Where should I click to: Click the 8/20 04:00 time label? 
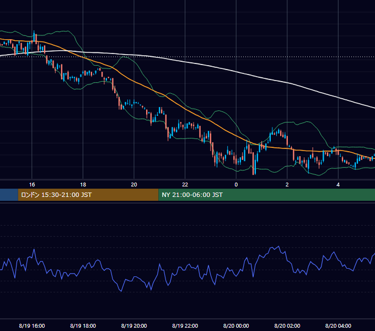click(x=338, y=325)
